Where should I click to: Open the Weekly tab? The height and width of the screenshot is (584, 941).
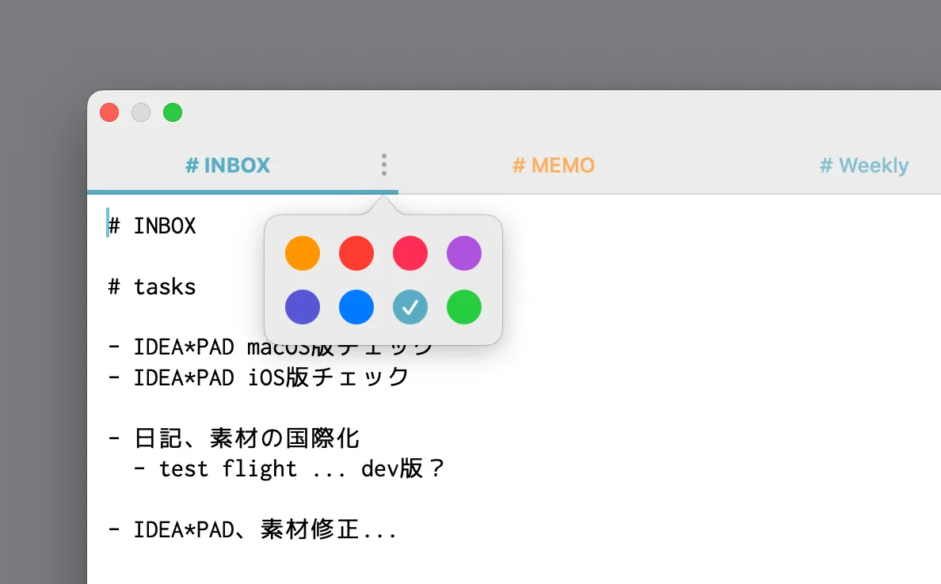pyautogui.click(x=863, y=165)
